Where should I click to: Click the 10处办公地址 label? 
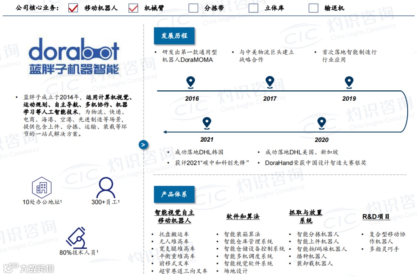pos(42,202)
